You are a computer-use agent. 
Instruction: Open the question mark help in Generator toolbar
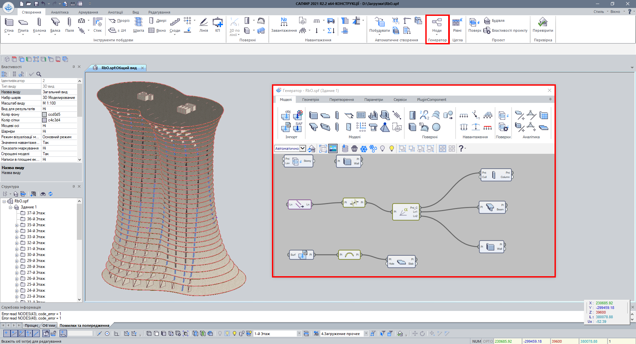tap(461, 149)
